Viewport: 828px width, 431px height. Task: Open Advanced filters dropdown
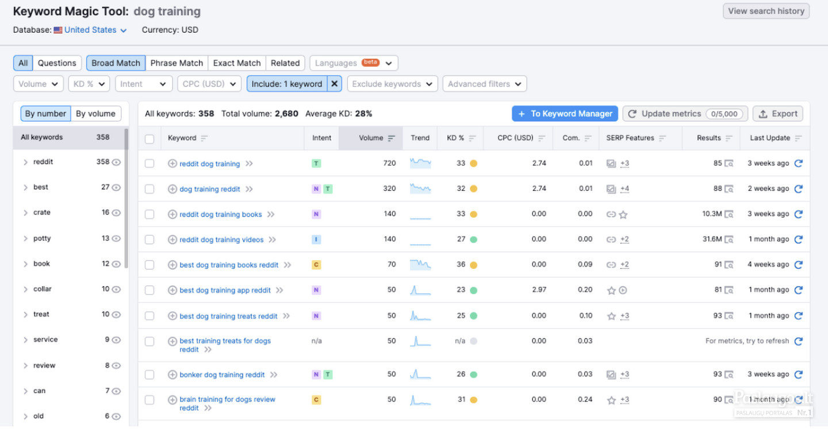[485, 84]
